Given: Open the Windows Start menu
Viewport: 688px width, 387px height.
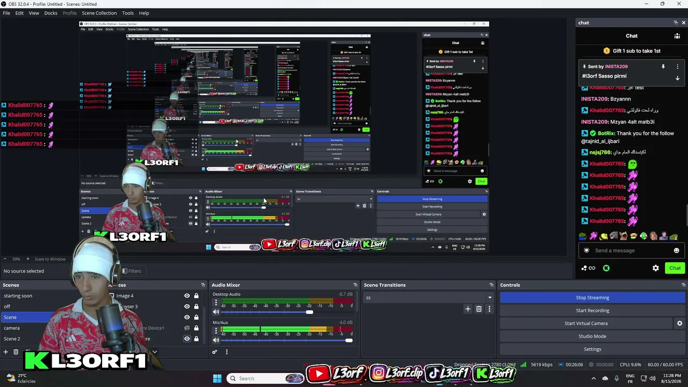Looking at the screenshot, I should point(217,378).
